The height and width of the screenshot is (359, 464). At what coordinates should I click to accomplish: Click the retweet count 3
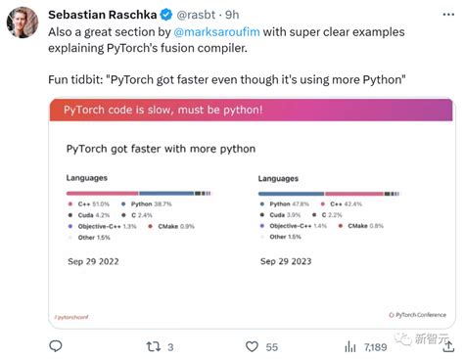pos(170,347)
